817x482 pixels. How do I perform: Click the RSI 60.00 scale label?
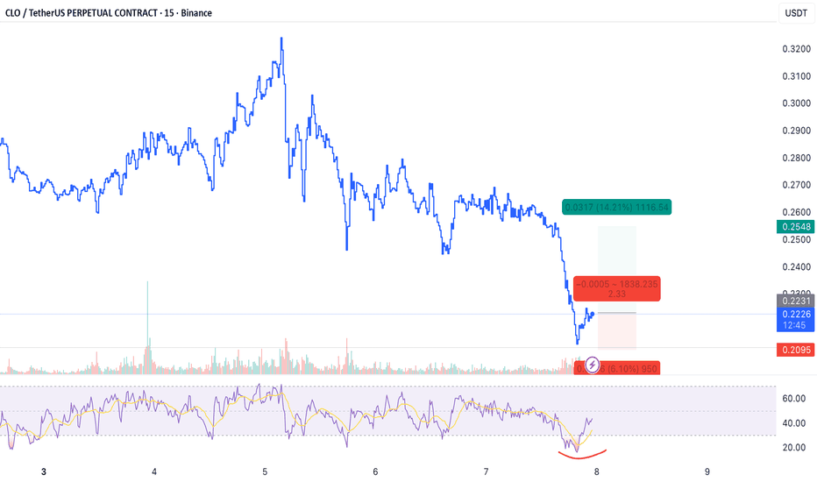[x=793, y=399]
